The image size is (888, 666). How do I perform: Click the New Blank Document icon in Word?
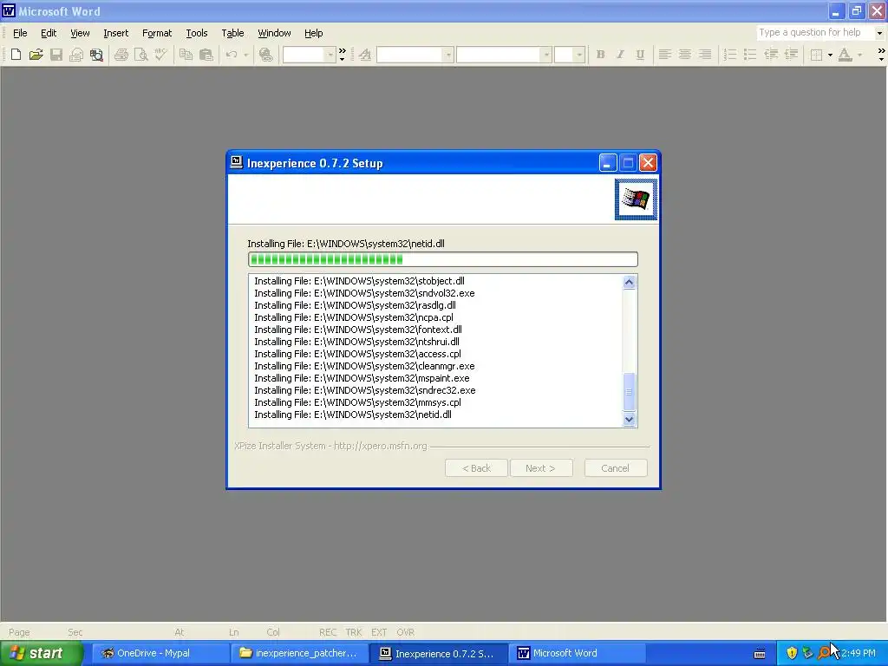16,55
